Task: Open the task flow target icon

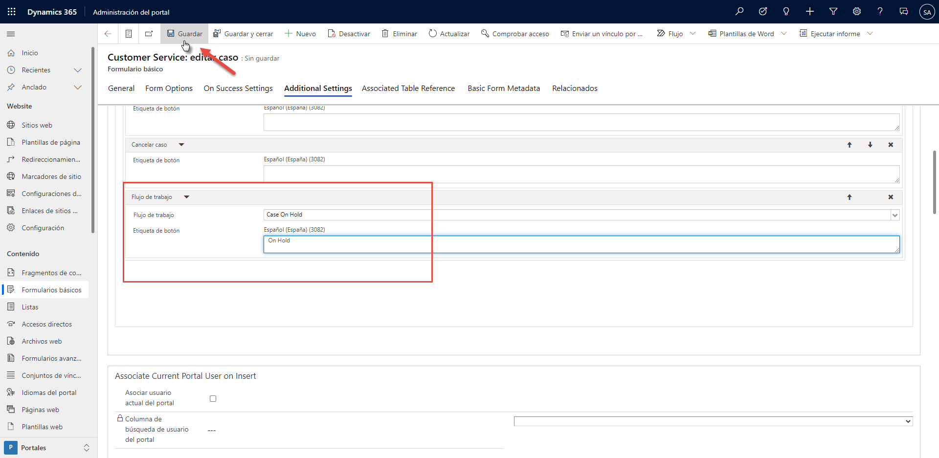Action: pos(763,11)
